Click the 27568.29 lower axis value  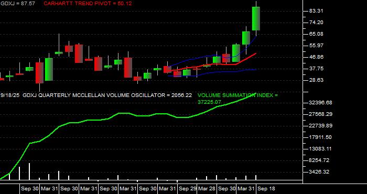[x=320, y=114]
